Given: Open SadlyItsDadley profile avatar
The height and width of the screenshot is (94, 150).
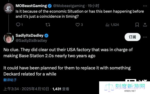Looking at the screenshot, I should pos(9,38).
